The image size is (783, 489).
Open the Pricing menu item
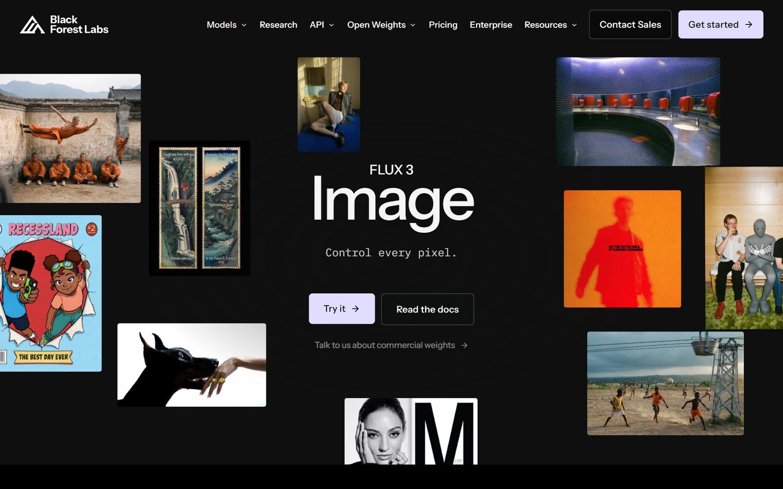coord(443,24)
